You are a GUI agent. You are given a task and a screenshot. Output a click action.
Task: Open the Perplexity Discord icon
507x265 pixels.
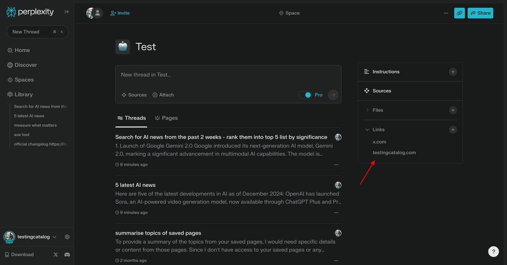pos(67,254)
